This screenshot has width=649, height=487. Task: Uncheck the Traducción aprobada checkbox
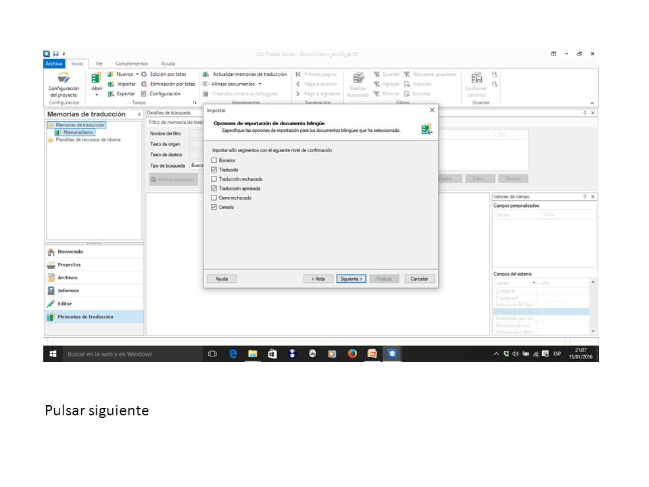coord(214,189)
